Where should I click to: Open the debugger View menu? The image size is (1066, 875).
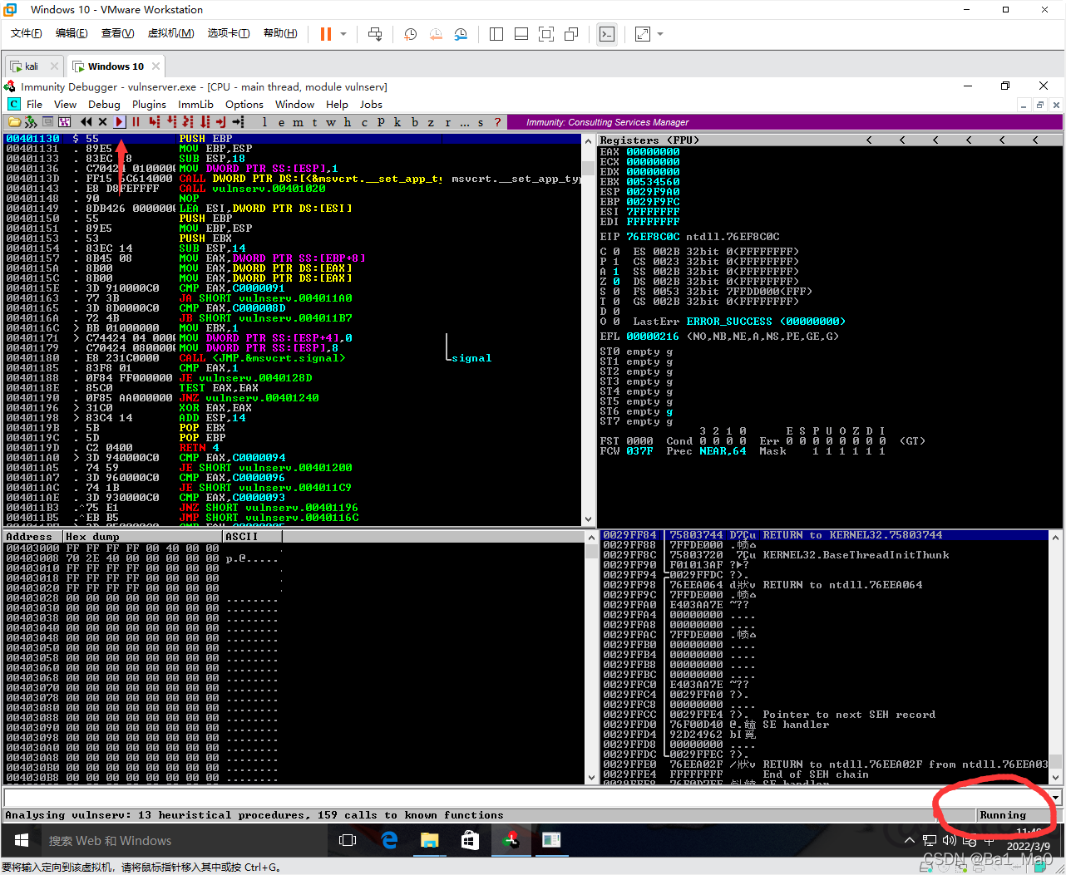(x=65, y=105)
